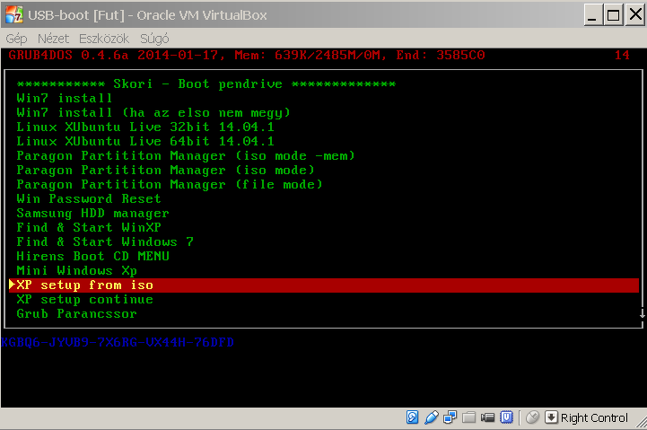
Task: Select 'Win7 install (ha az elso nem megy)'
Action: pyautogui.click(x=153, y=112)
